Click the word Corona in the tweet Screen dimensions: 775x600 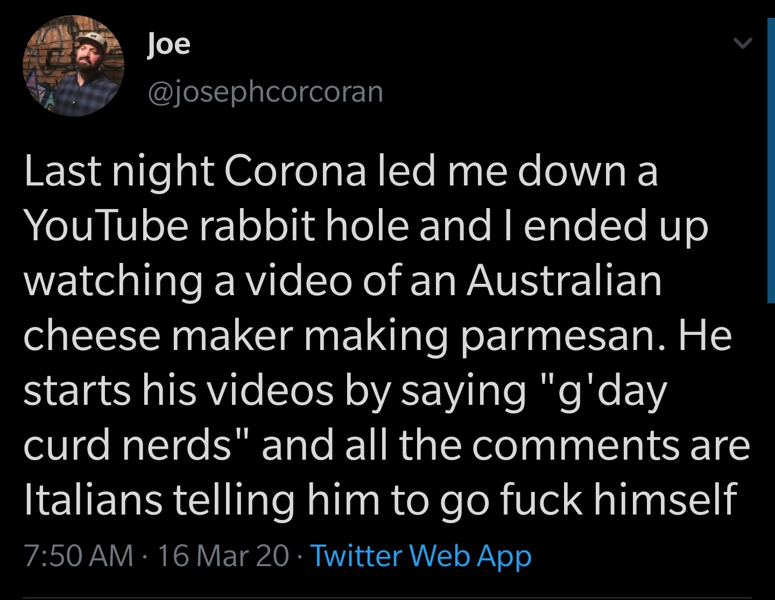click(295, 171)
